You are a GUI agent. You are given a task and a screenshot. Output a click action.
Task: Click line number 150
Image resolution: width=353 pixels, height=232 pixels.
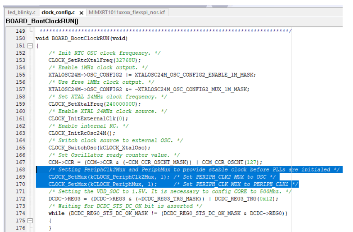pos(20,39)
